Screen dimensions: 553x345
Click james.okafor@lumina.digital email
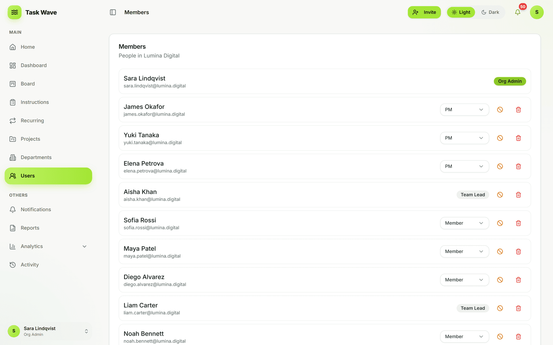pyautogui.click(x=154, y=114)
